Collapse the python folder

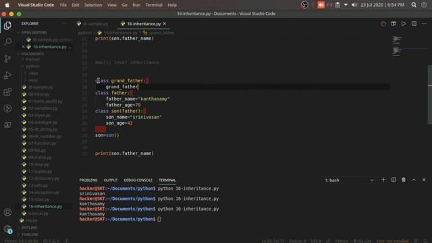pyautogui.click(x=32, y=66)
